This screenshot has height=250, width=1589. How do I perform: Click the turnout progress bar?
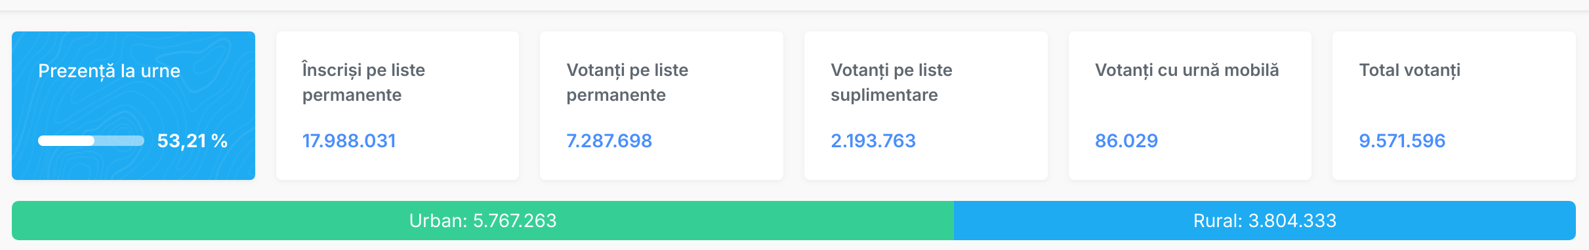point(91,141)
